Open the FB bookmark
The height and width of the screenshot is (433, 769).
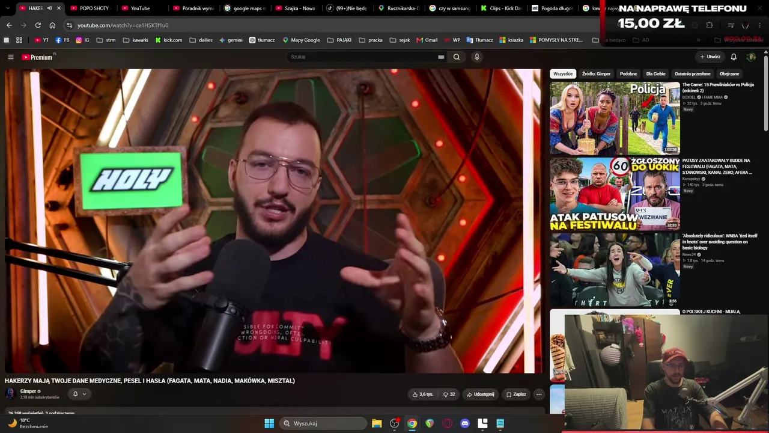pyautogui.click(x=62, y=40)
